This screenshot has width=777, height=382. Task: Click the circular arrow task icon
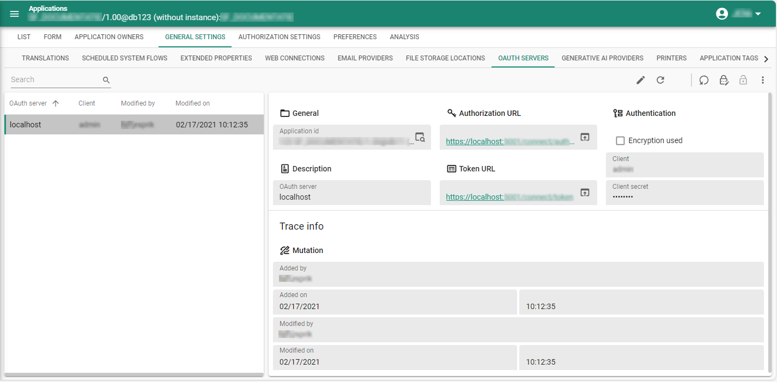coord(704,80)
